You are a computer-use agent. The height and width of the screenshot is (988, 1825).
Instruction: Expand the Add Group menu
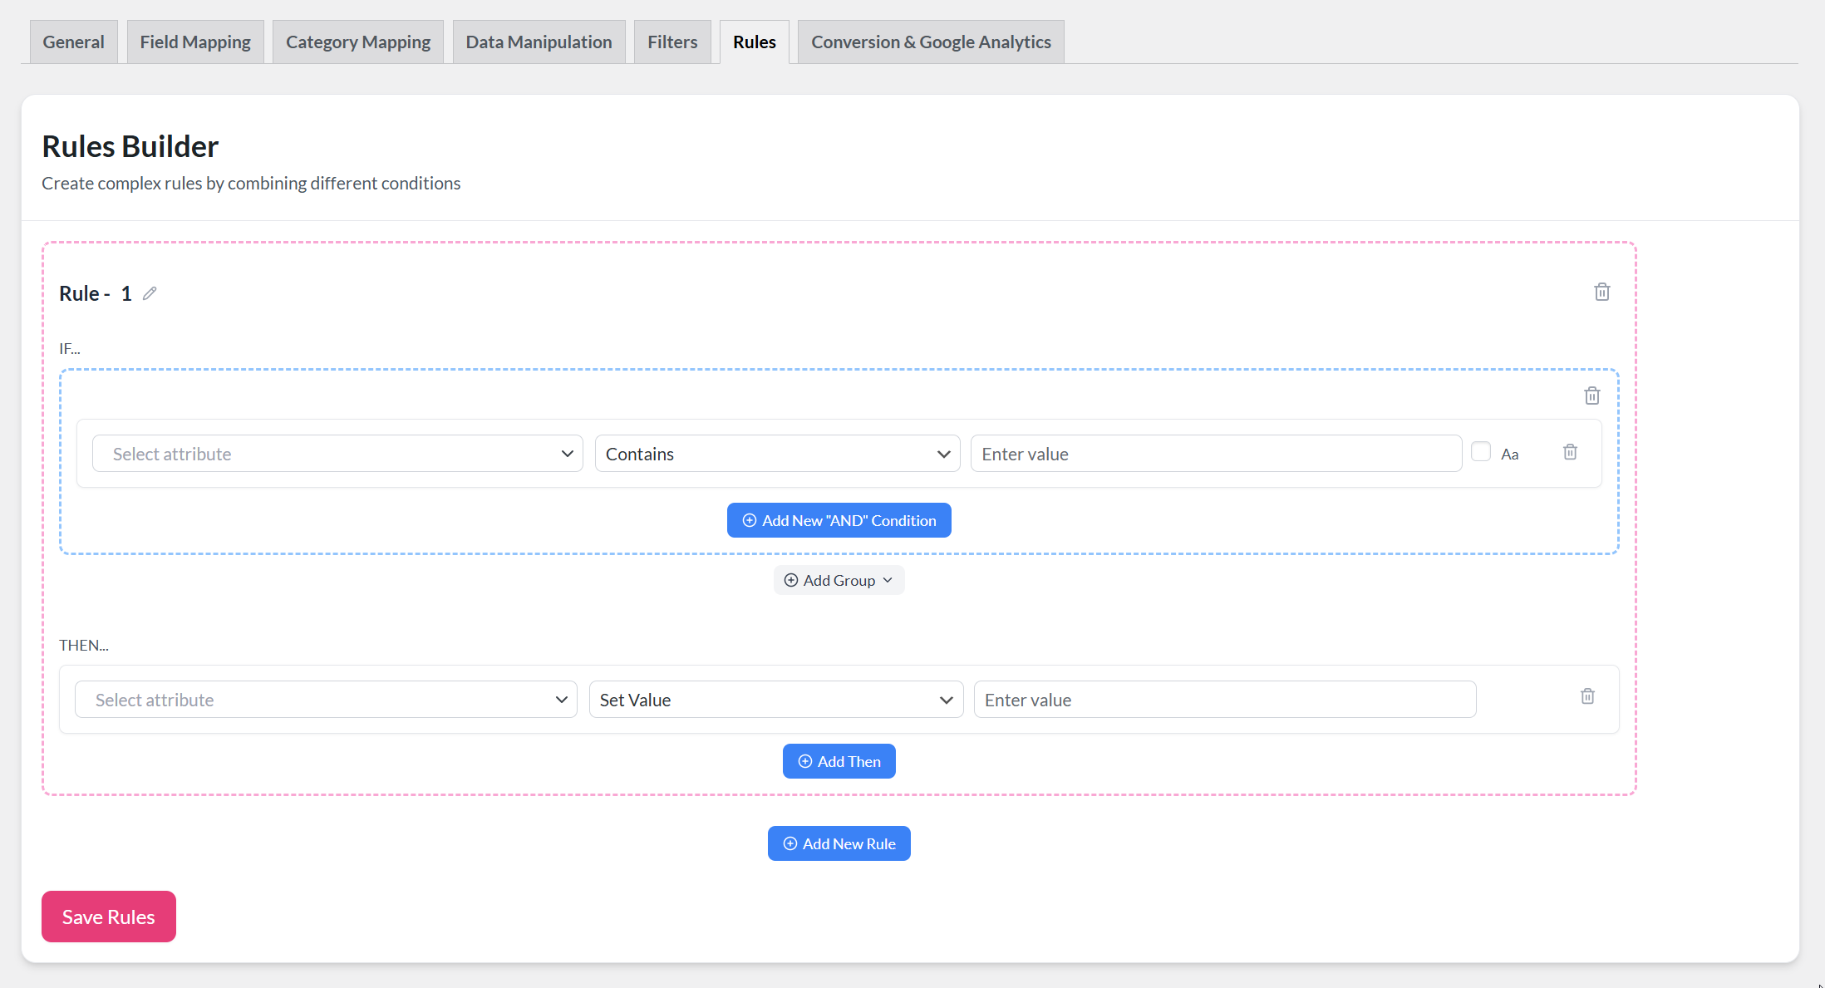click(x=839, y=580)
